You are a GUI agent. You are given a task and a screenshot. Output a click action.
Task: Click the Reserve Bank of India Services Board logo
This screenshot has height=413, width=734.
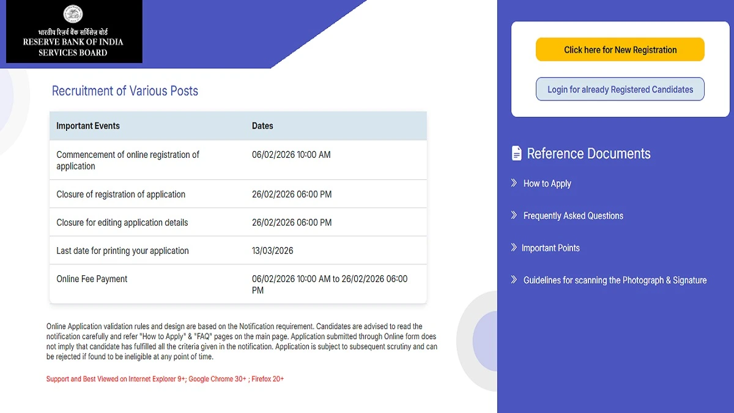click(73, 32)
